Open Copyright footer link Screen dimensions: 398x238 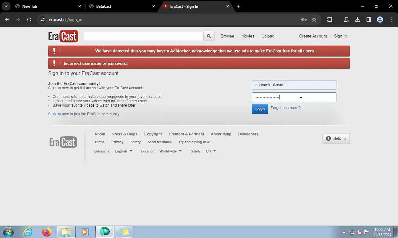point(153,134)
